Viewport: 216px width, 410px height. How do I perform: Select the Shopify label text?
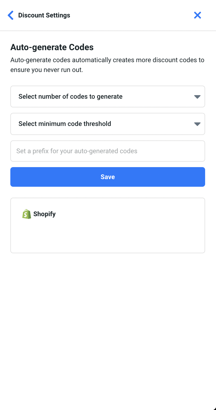pos(45,214)
